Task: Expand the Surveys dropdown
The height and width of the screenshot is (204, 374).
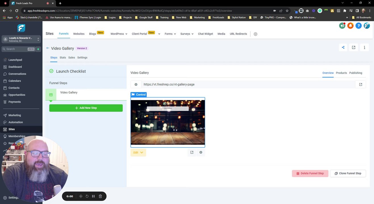Action: click(x=187, y=34)
